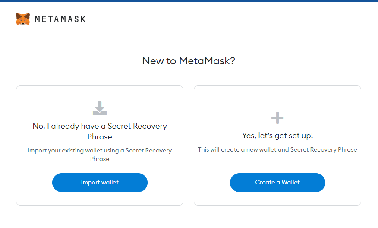Viewport: 378px width, 228px height.
Task: Click the gray plus icon
Action: coord(277,118)
